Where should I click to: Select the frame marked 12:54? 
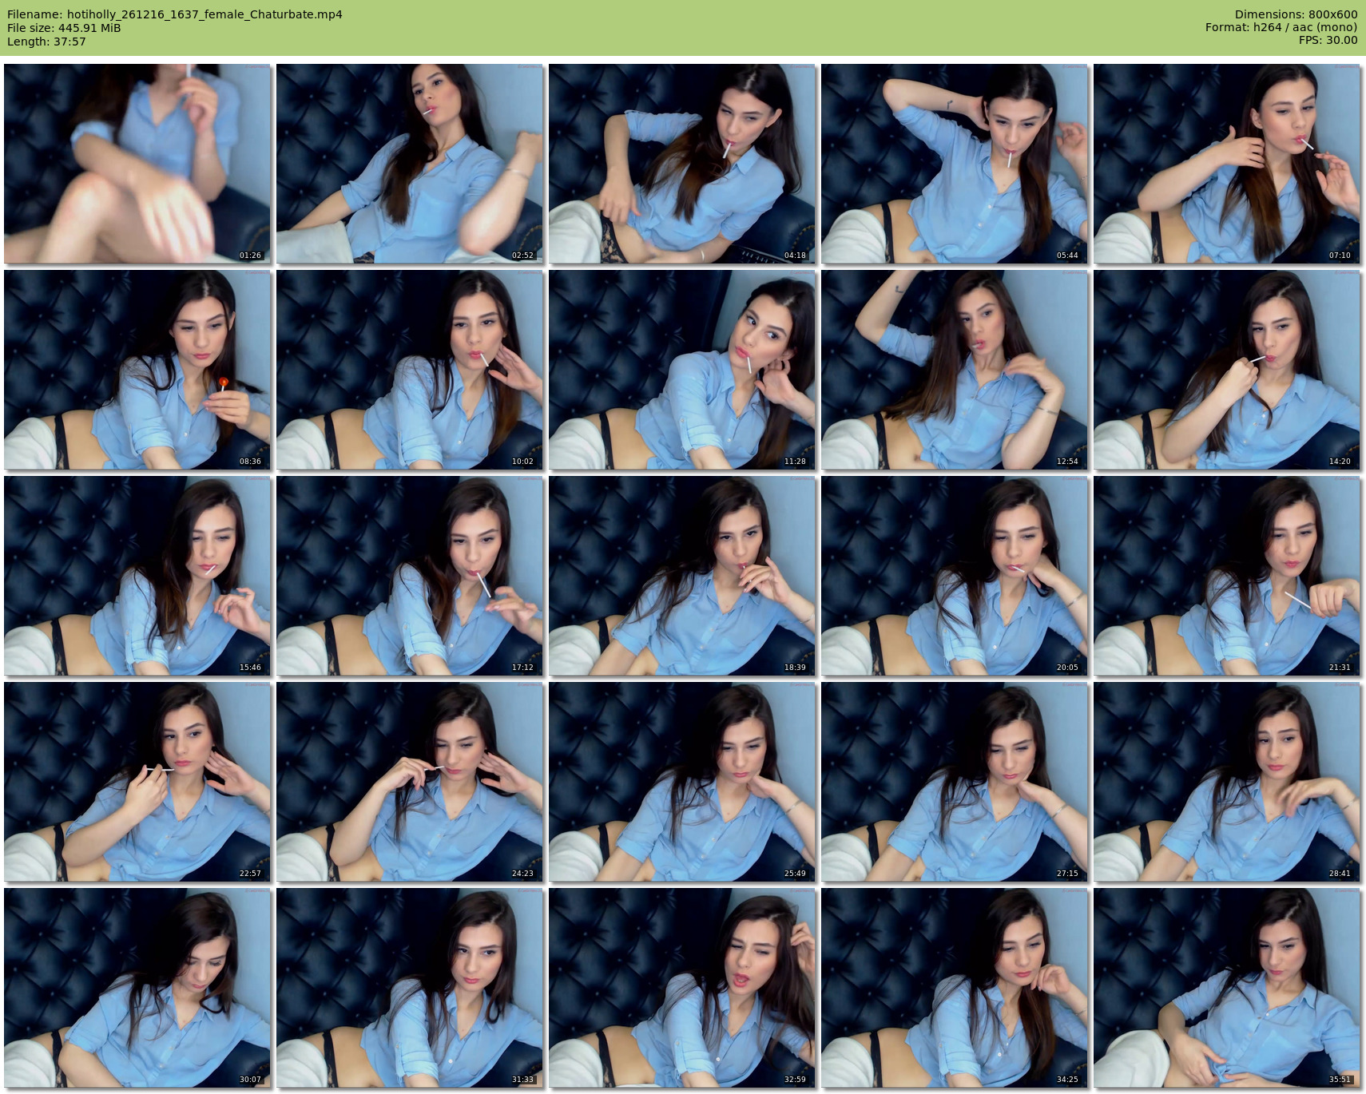point(955,370)
